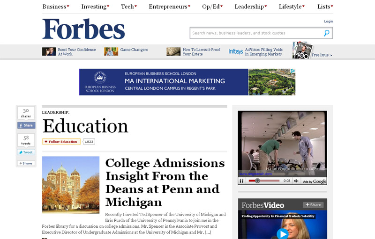375x239 pixels.
Task: Click the AdChoices icon on banner ad
Action: 292,71
